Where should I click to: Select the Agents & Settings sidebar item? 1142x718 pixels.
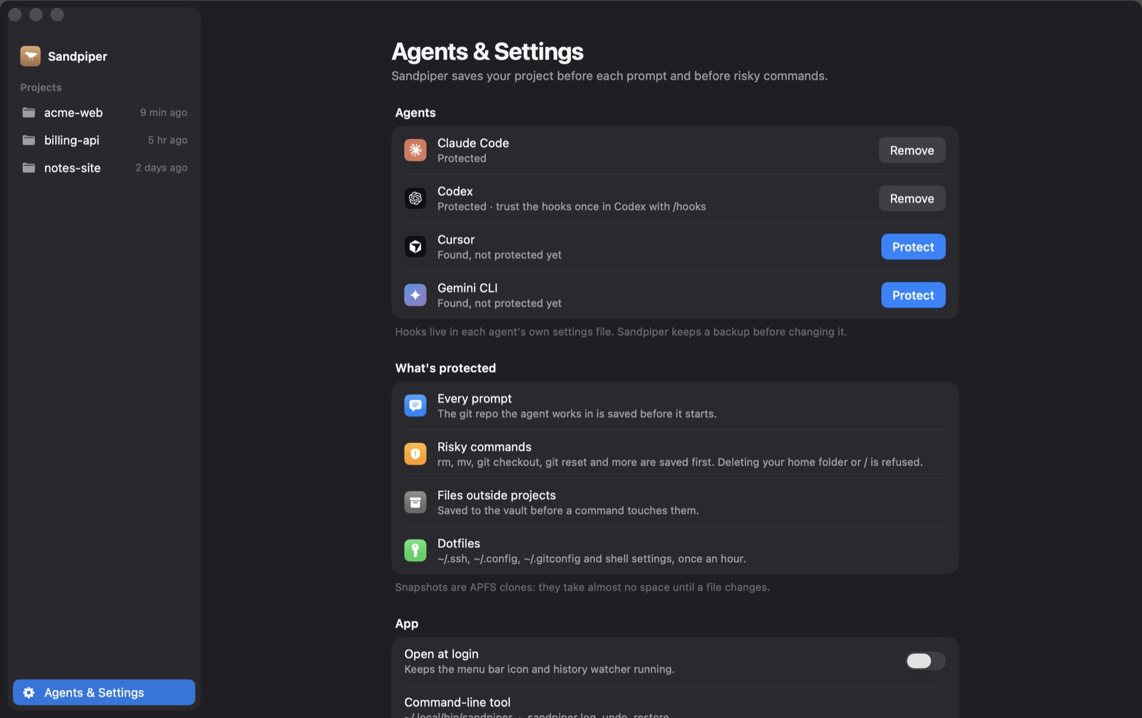(x=104, y=692)
